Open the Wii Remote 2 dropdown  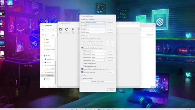98,54
